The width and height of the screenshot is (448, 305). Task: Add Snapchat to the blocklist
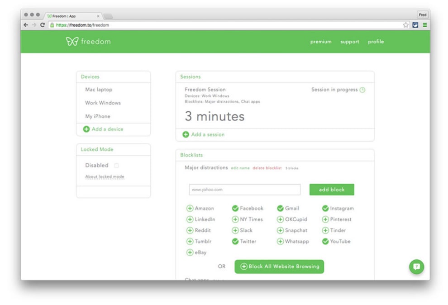click(x=280, y=230)
